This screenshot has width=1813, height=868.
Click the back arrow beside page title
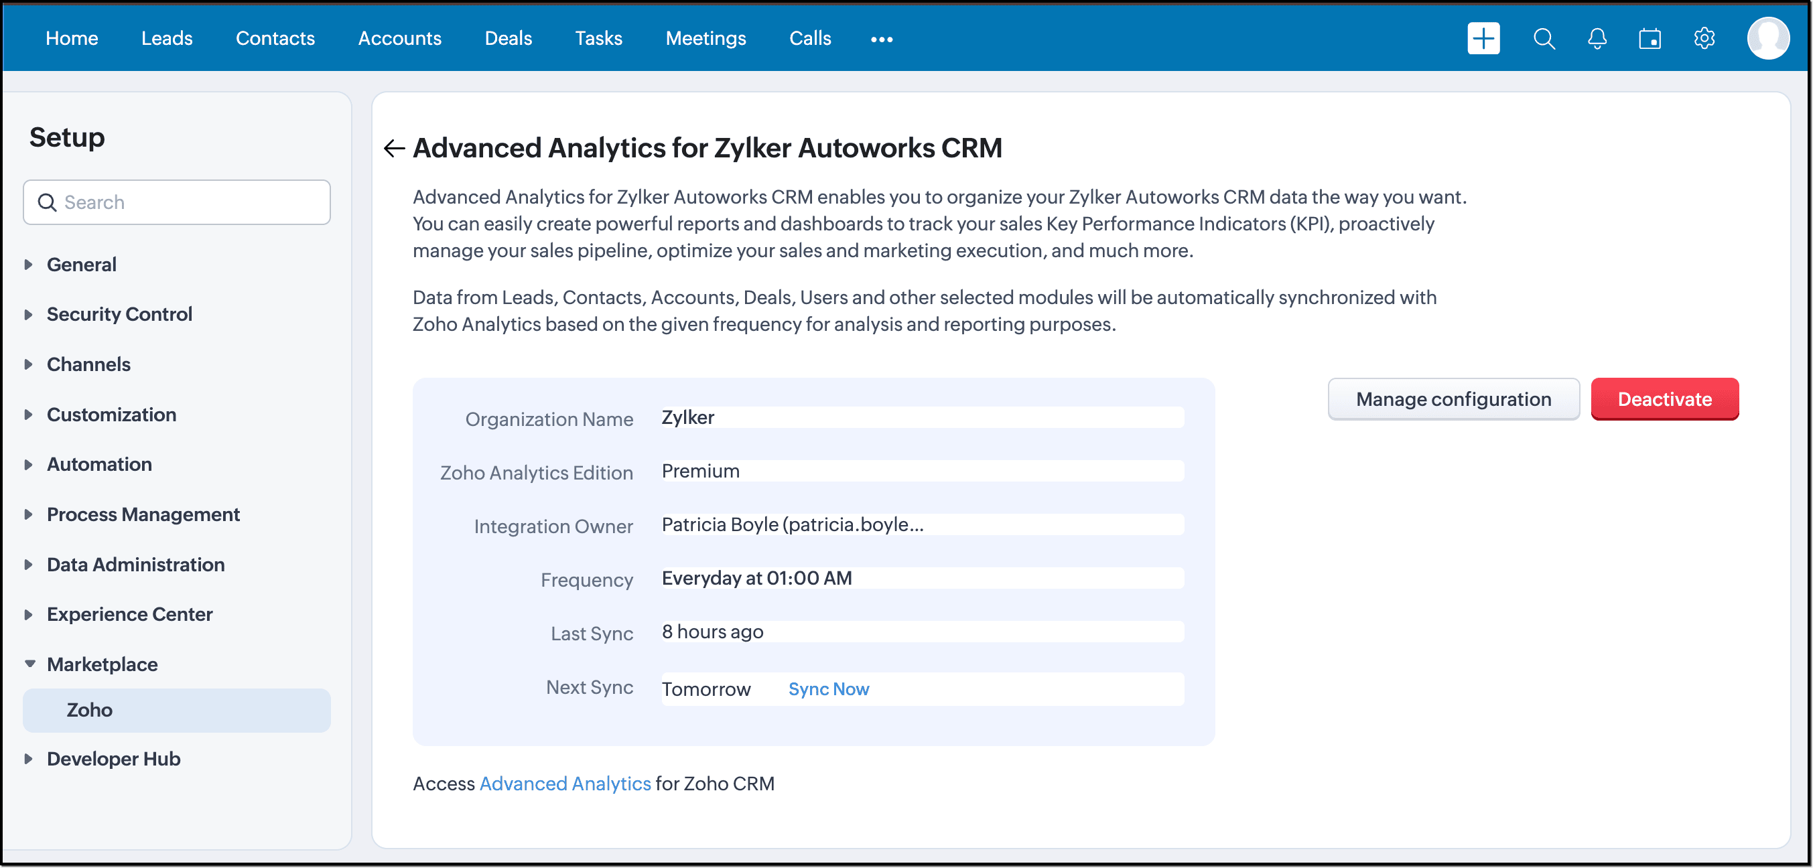(394, 149)
